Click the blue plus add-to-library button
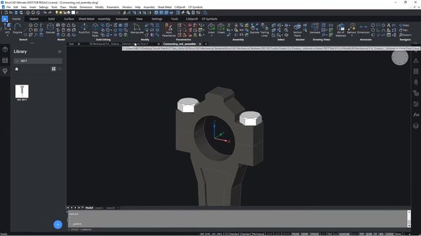421x236 pixels. (x=58, y=224)
